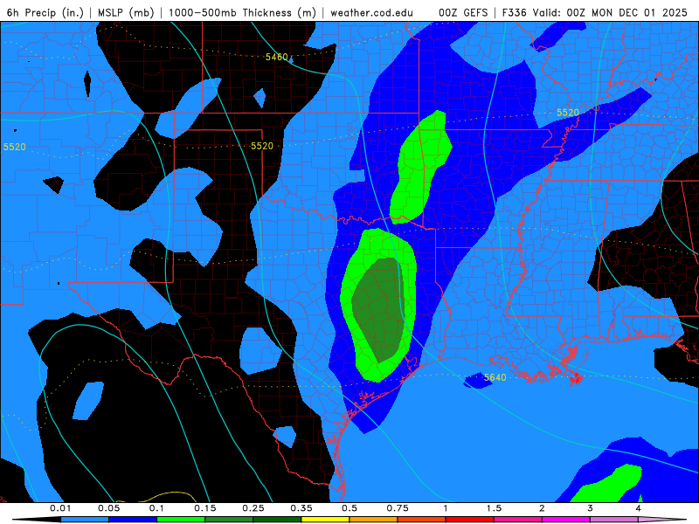Click the '6h Precip (in.)' header label
Screen dimensions: 699x524
coord(45,12)
